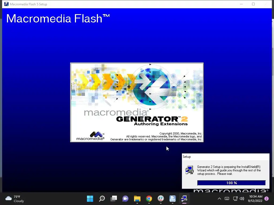Open the taskbar Search icon
The image size is (274, 205).
coord(102,199)
